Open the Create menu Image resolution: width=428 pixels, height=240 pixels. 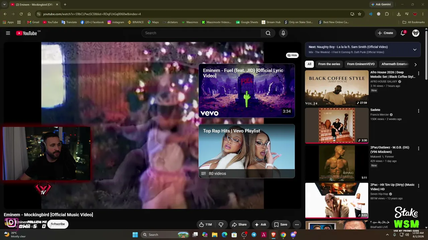pos(385,33)
